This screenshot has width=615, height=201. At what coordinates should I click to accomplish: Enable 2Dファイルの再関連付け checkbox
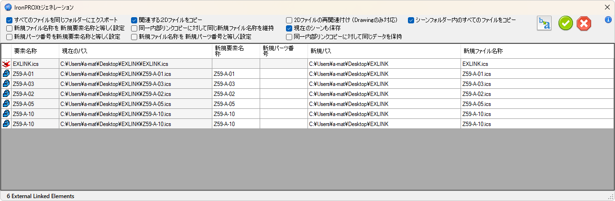[289, 21]
